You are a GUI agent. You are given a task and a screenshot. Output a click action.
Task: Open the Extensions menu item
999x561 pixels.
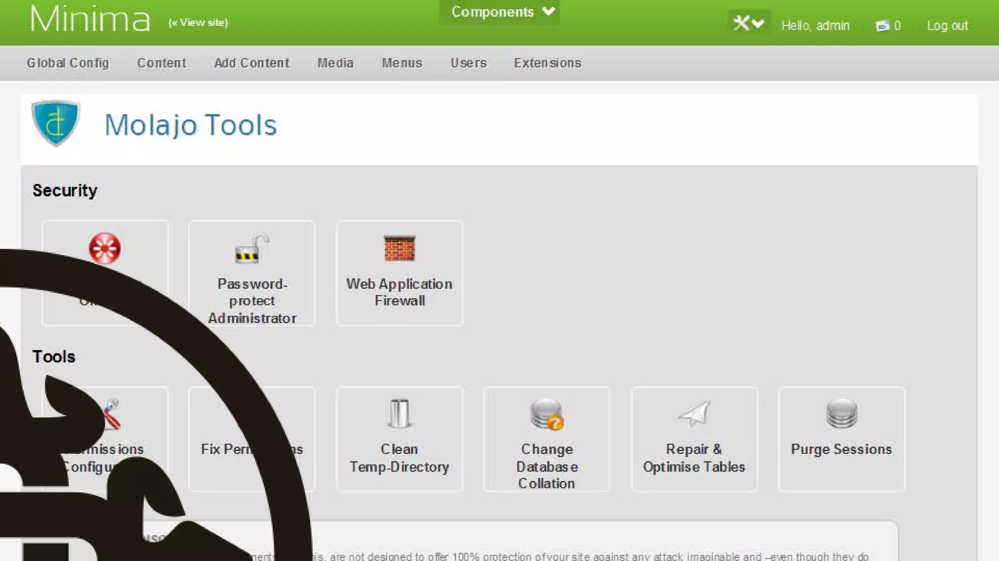(x=547, y=63)
